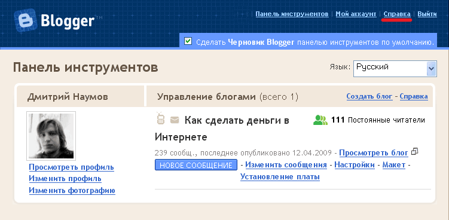Click the 111 Постоянные читатели text
The width and height of the screenshot is (449, 220).
(378, 120)
